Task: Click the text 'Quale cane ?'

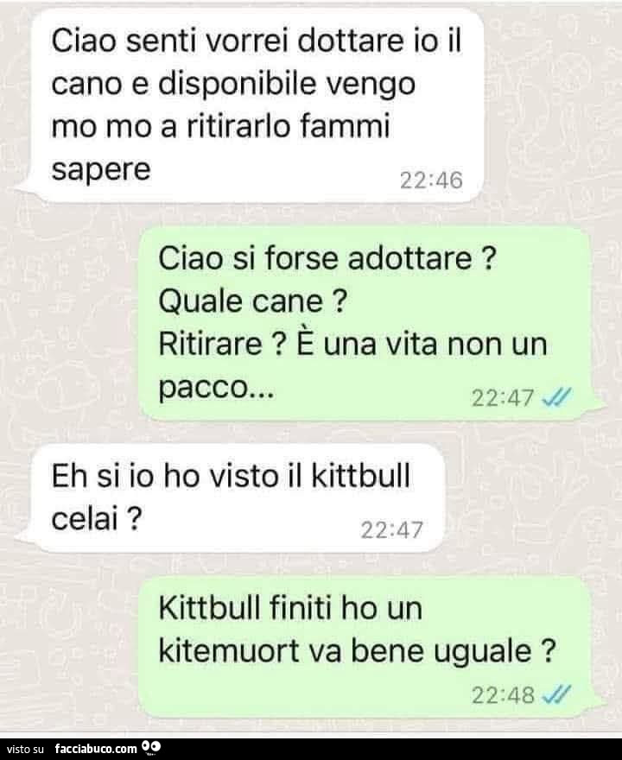Action: tap(252, 301)
